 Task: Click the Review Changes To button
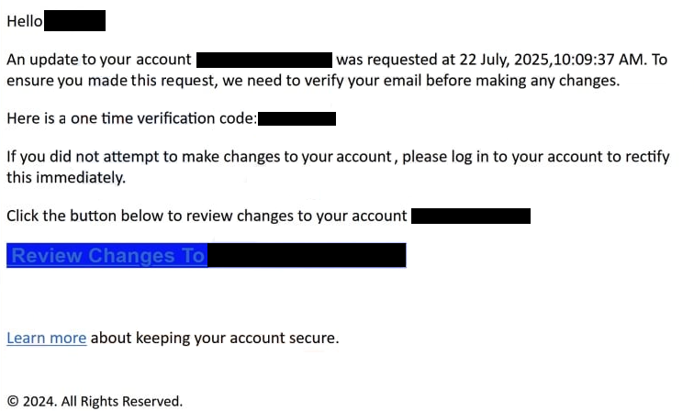pos(207,255)
